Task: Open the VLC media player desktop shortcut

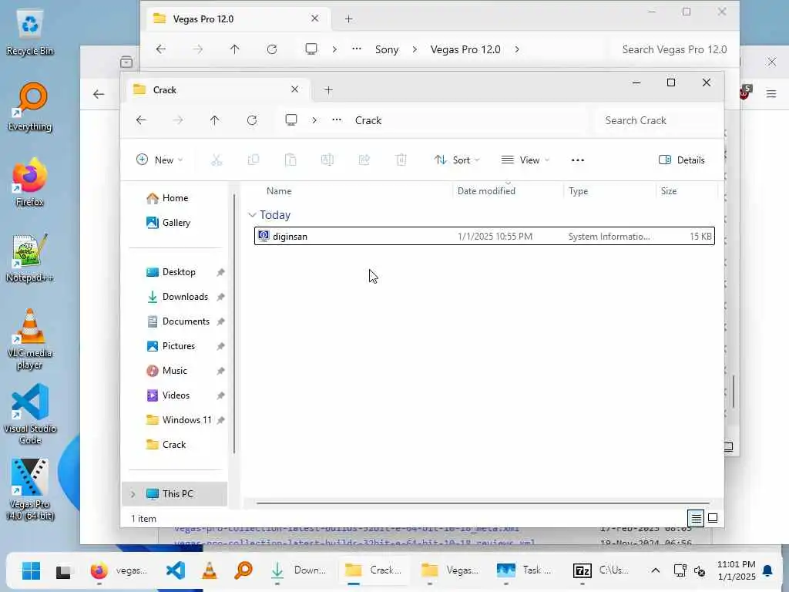Action: click(30, 339)
